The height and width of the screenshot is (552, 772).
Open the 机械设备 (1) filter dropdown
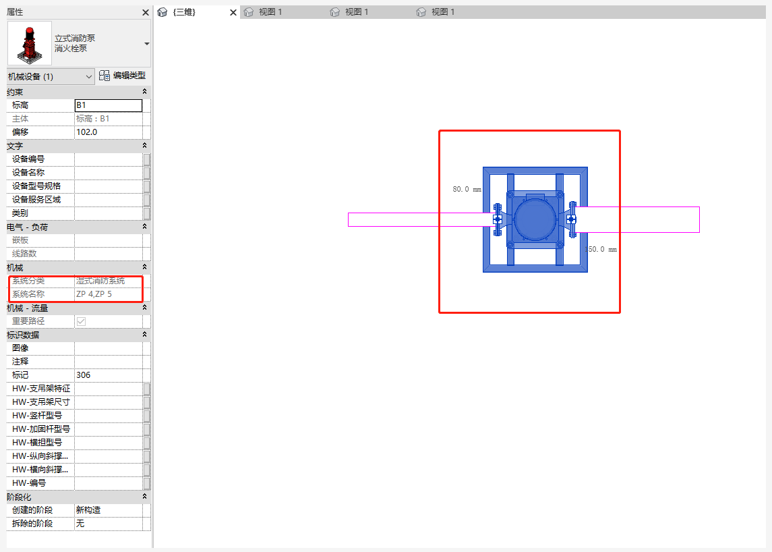89,77
